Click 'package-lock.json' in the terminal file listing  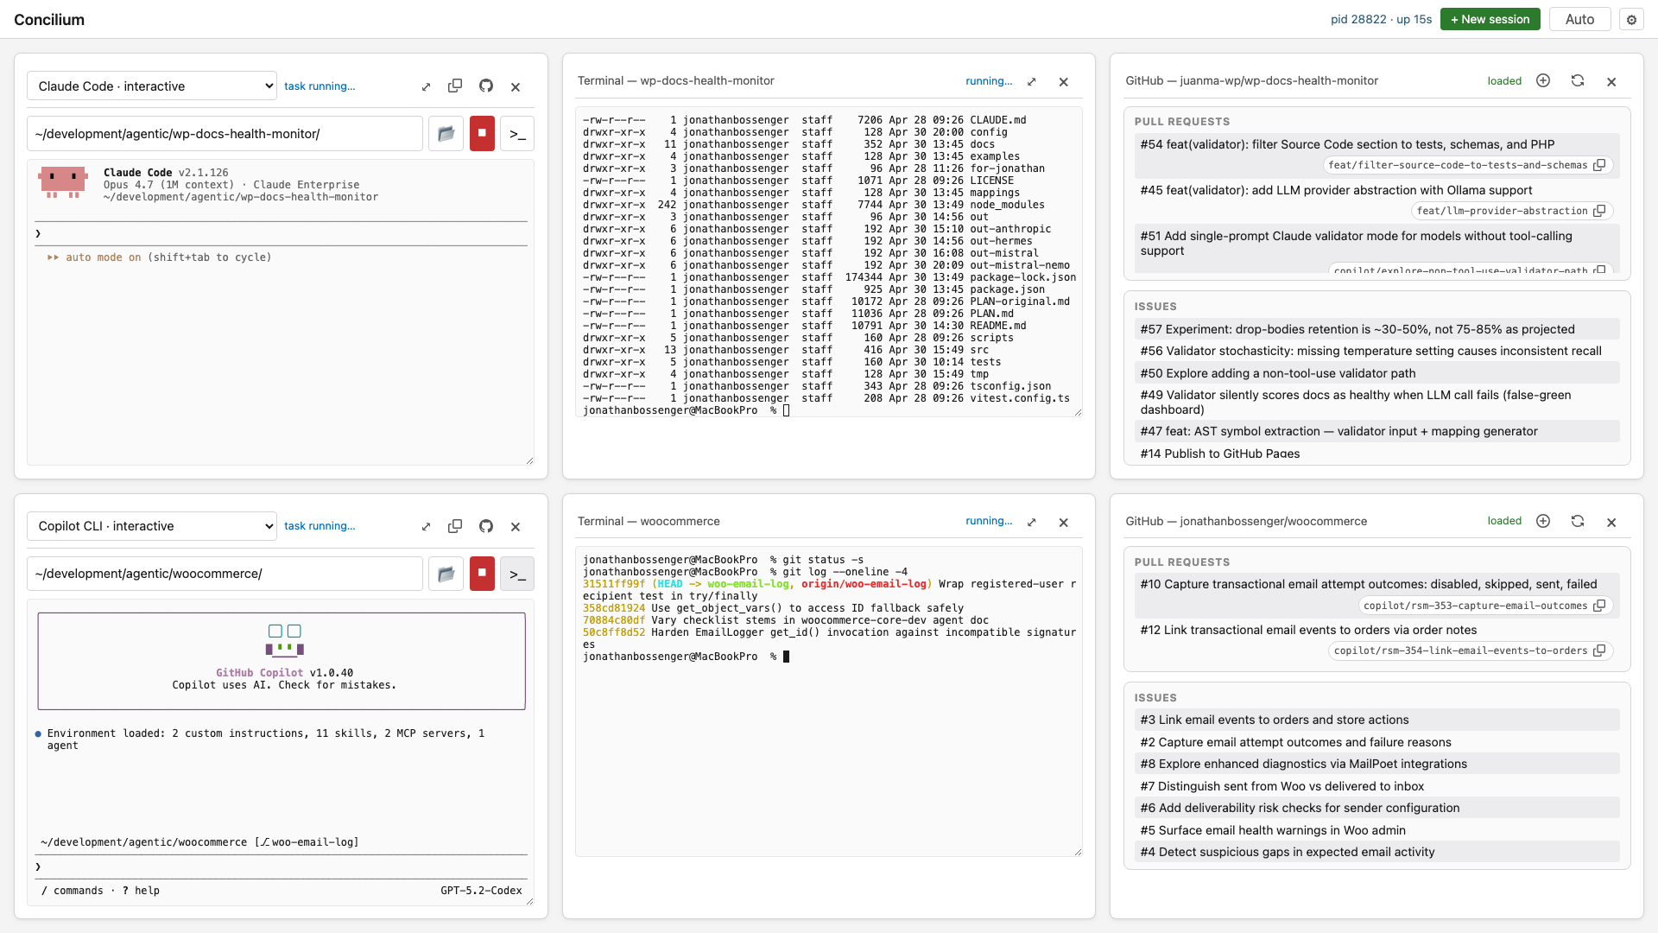1023,277
